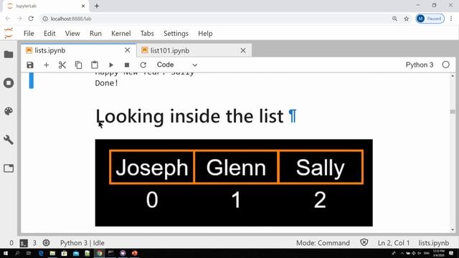Image resolution: width=459 pixels, height=258 pixels.
Task: Click the Ln 2, Col 1 status item
Action: (394, 243)
